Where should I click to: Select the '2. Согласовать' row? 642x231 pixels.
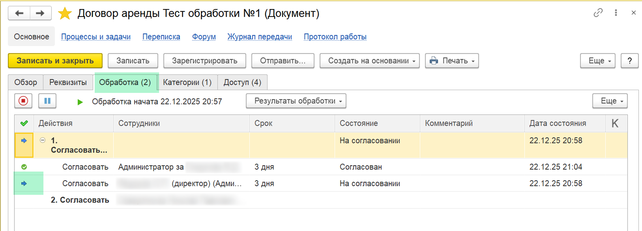pyautogui.click(x=80, y=200)
